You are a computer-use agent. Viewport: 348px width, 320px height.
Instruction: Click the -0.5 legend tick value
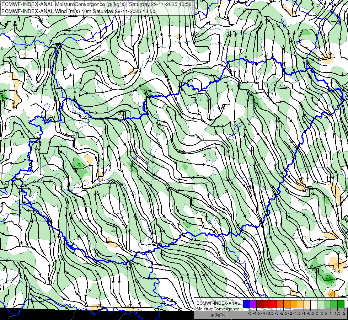click(310, 313)
